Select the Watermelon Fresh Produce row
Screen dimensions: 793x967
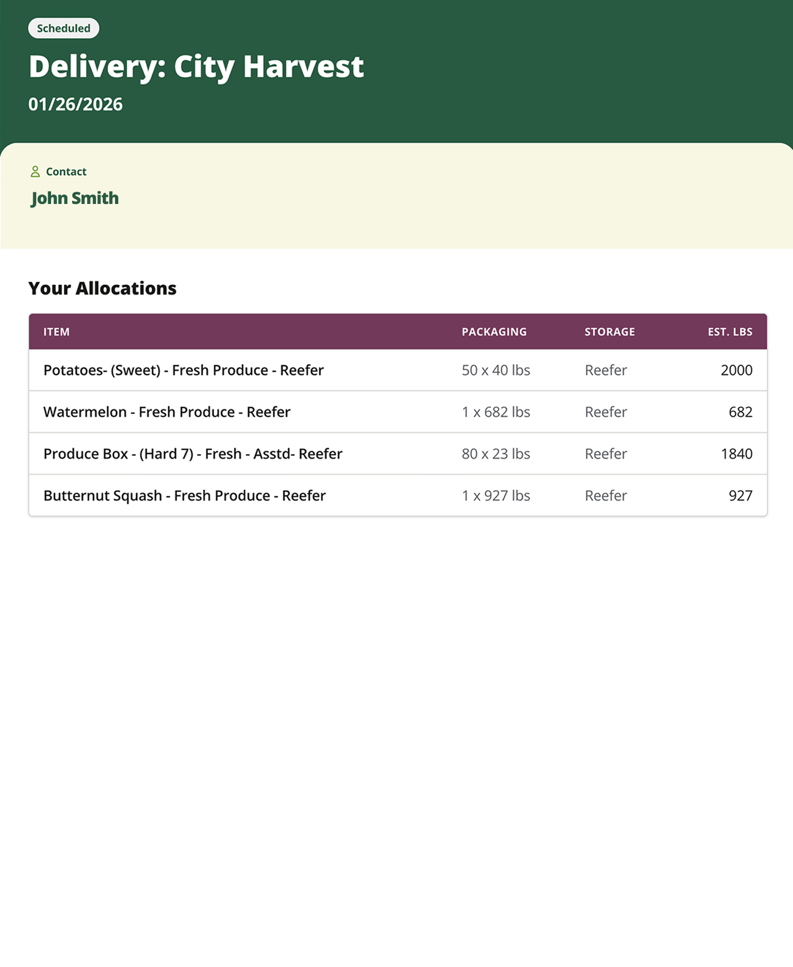pos(167,412)
